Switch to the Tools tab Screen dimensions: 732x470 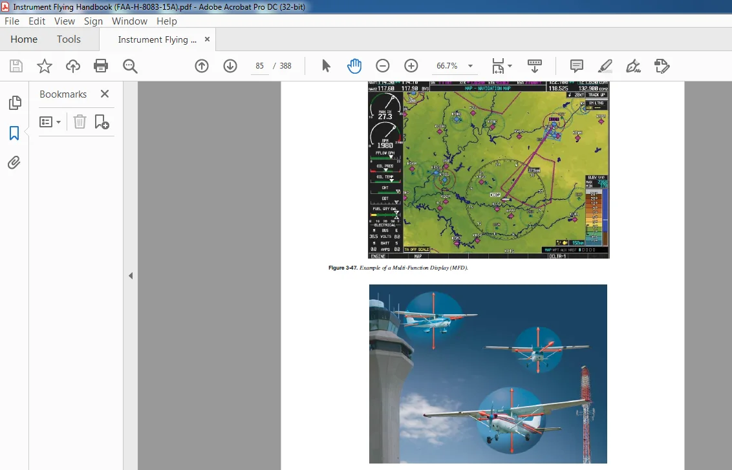coord(69,39)
